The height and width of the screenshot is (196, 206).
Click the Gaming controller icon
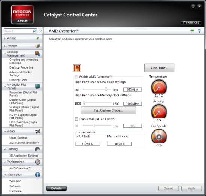pos(37,149)
